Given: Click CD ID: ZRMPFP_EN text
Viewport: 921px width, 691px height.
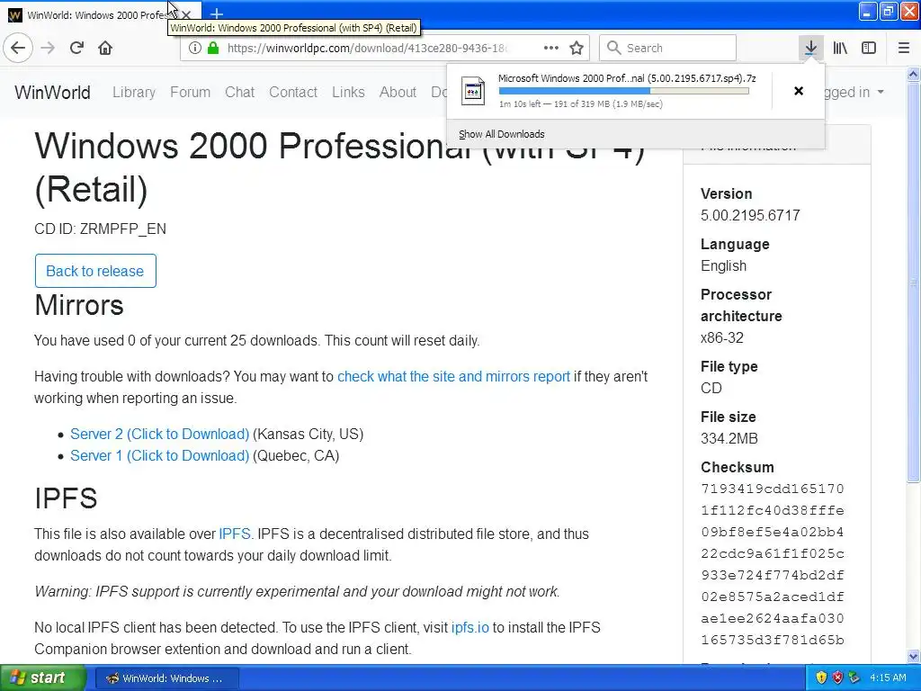Looking at the screenshot, I should point(101,229).
